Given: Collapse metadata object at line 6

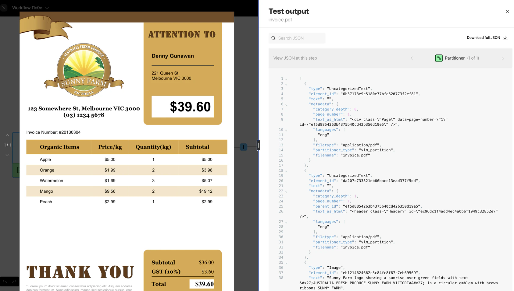Looking at the screenshot, I should pyautogui.click(x=286, y=104).
